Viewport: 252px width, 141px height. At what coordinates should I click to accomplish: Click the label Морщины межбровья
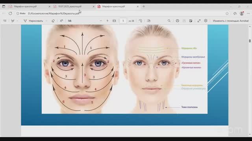tap(193, 57)
